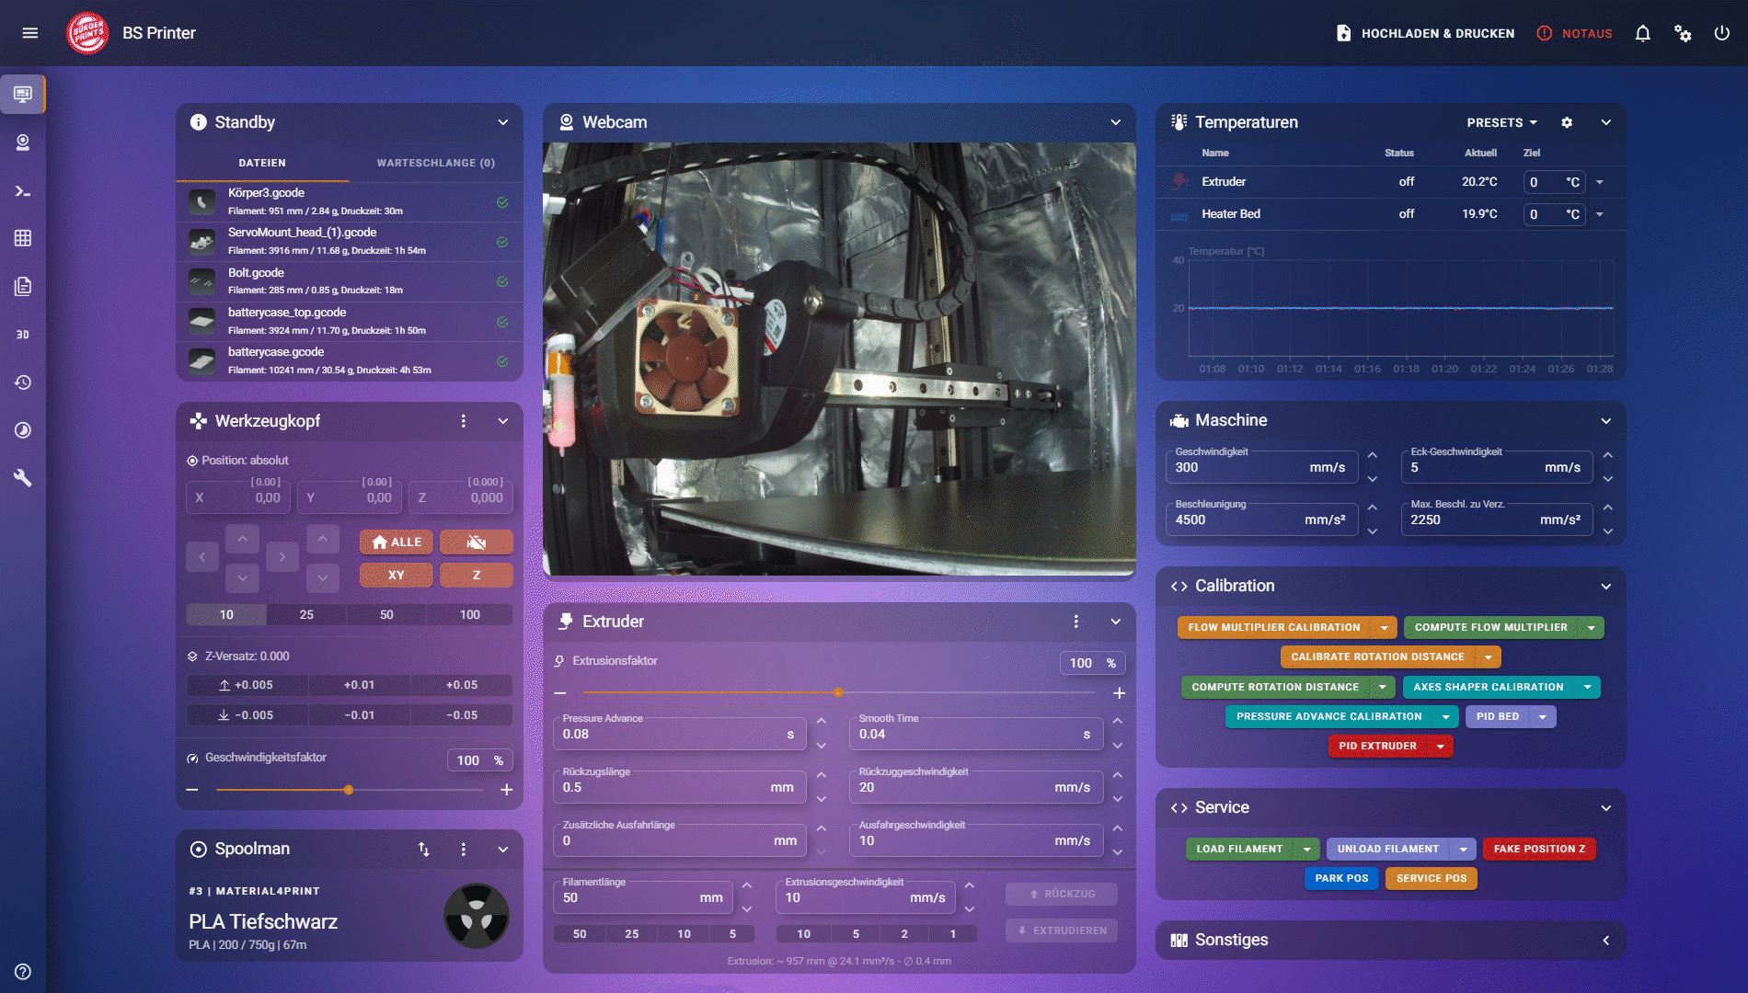Toggle Spoolman sort order arrows
This screenshot has height=993, width=1748.
[x=425, y=850]
